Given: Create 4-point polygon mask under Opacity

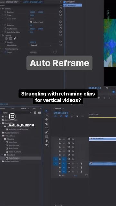Looking at the screenshot, I should 11,39.
